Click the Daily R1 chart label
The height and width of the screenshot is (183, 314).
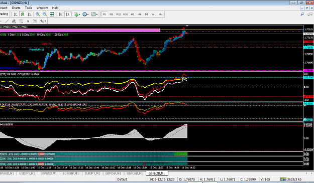[47, 44]
